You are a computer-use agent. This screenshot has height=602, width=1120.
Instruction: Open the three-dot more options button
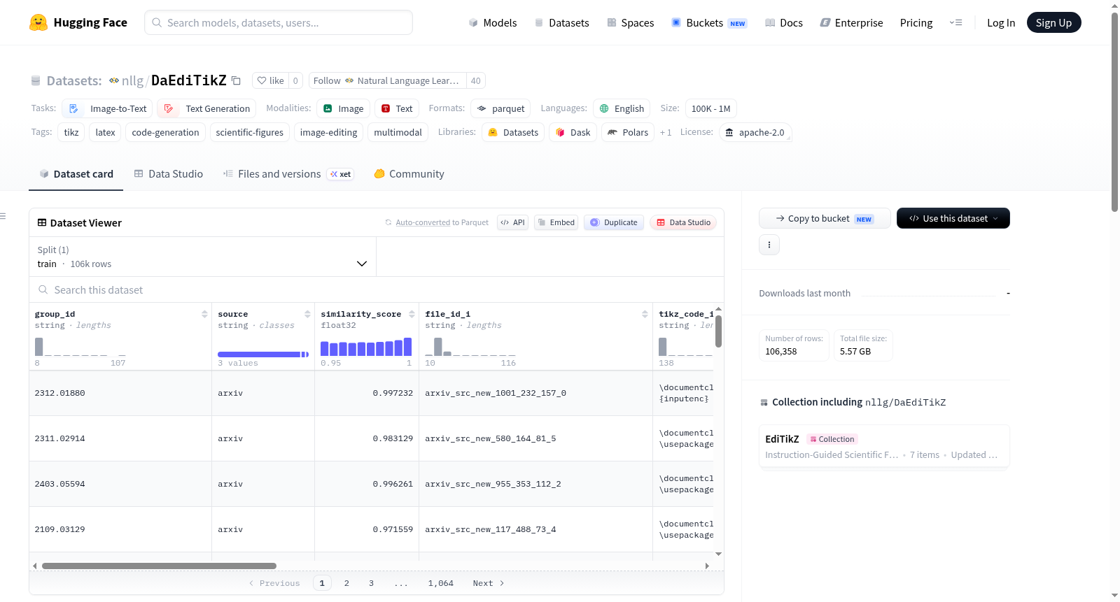(x=769, y=245)
